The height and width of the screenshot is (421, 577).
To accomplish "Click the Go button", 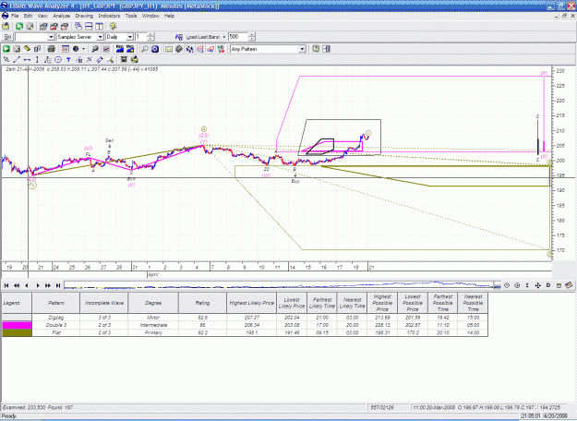I will pyautogui.click(x=7, y=37).
